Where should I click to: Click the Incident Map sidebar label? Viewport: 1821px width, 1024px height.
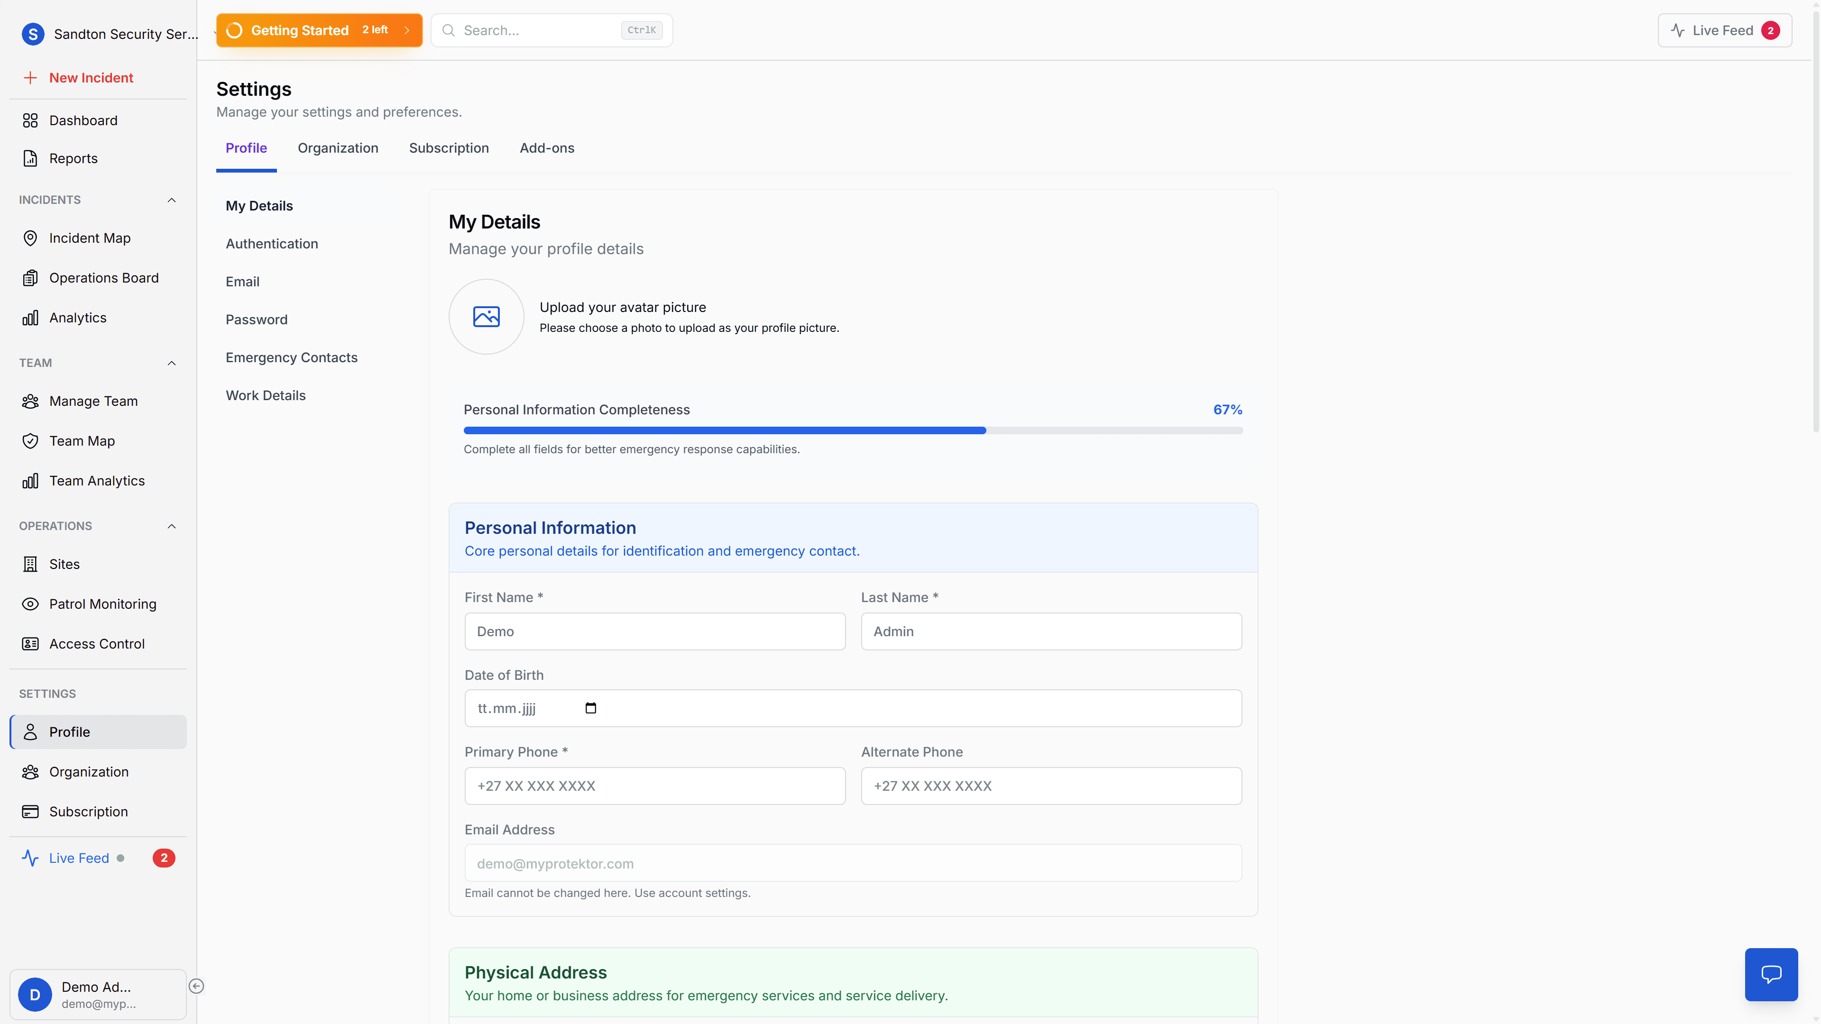[x=90, y=238]
